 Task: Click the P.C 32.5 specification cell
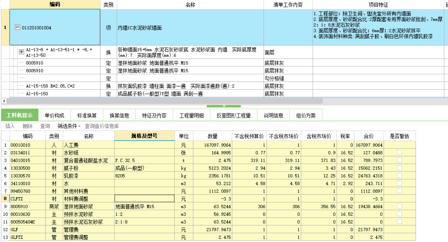(144, 160)
